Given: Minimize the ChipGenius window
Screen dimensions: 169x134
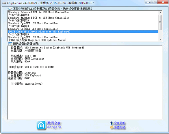Looking at the screenshot, I should [x=148, y=2].
